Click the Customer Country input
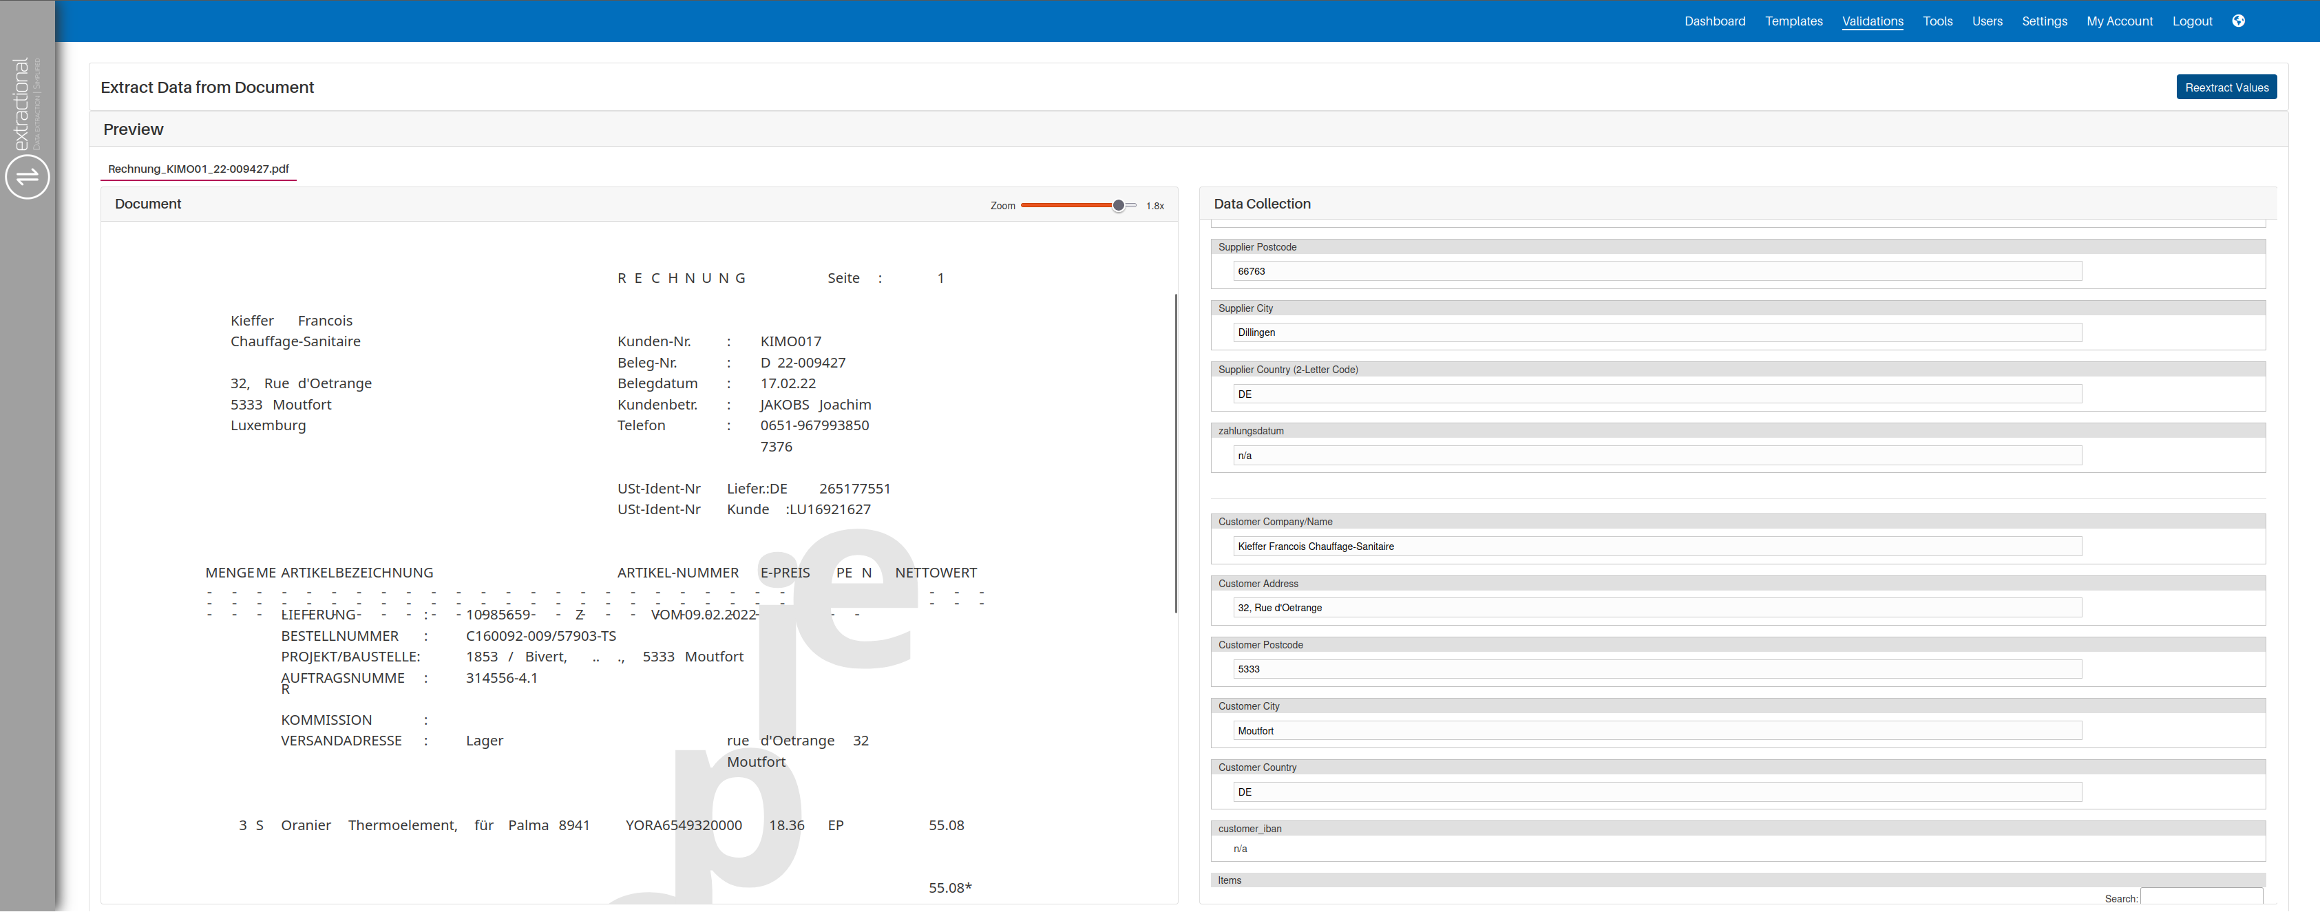Screen dimensions: 2320x912 1656,792
